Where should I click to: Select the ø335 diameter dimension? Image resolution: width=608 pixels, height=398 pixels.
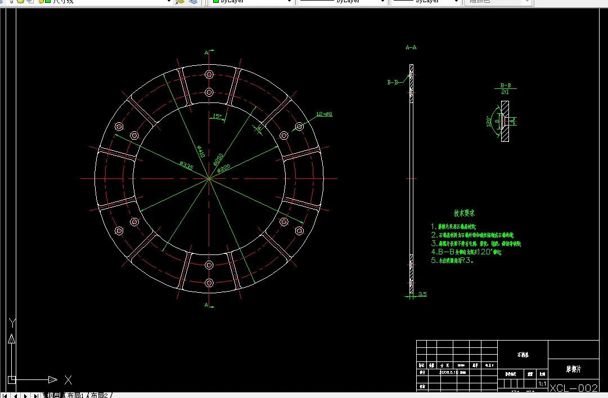click(186, 166)
